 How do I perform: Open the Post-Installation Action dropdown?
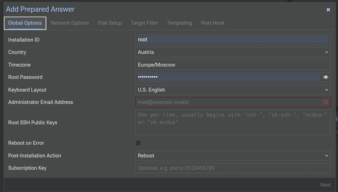click(233, 156)
